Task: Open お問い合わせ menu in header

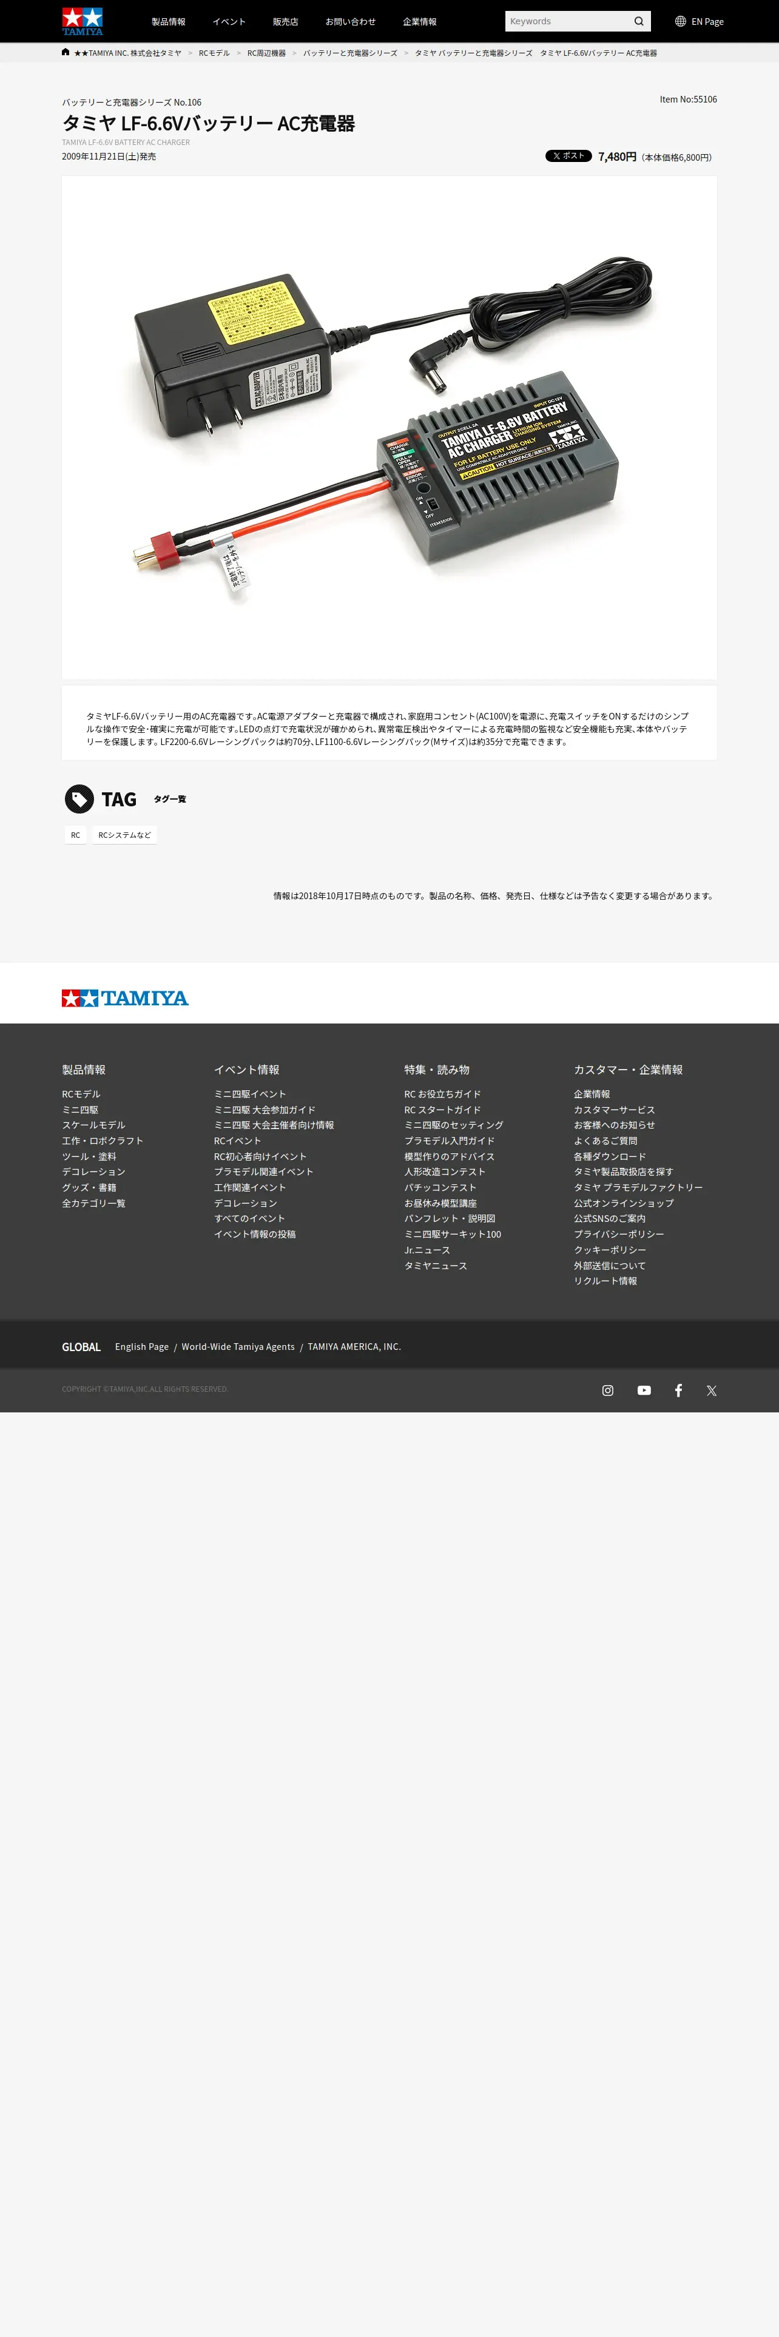Action: [351, 22]
